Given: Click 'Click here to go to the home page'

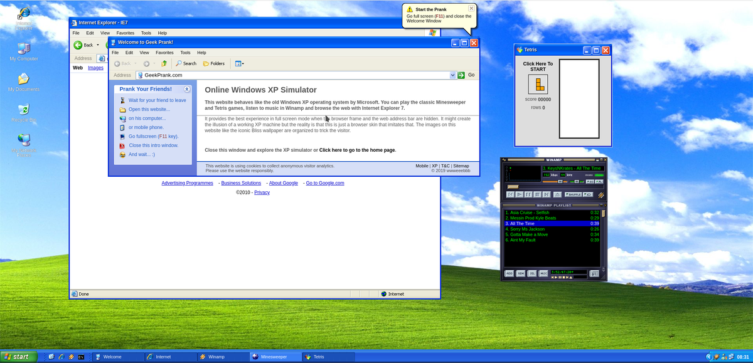Looking at the screenshot, I should (x=357, y=150).
